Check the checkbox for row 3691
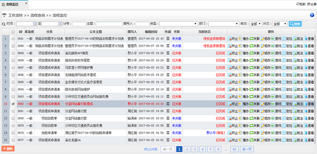Image resolution: width=317 pixels, height=154 pixels. (x=13, y=39)
